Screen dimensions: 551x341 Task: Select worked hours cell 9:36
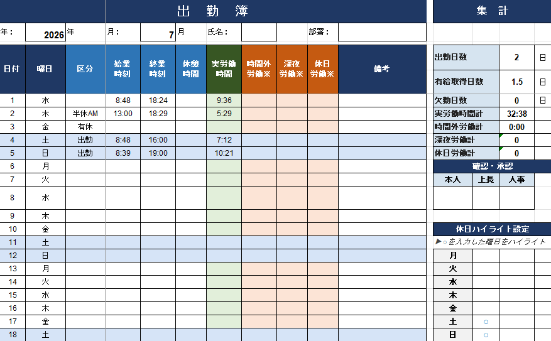pyautogui.click(x=224, y=100)
